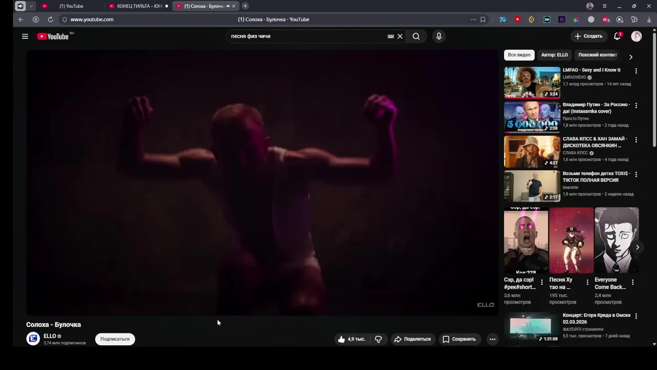Open on-screen keyboard icon in search box

pyautogui.click(x=391, y=36)
